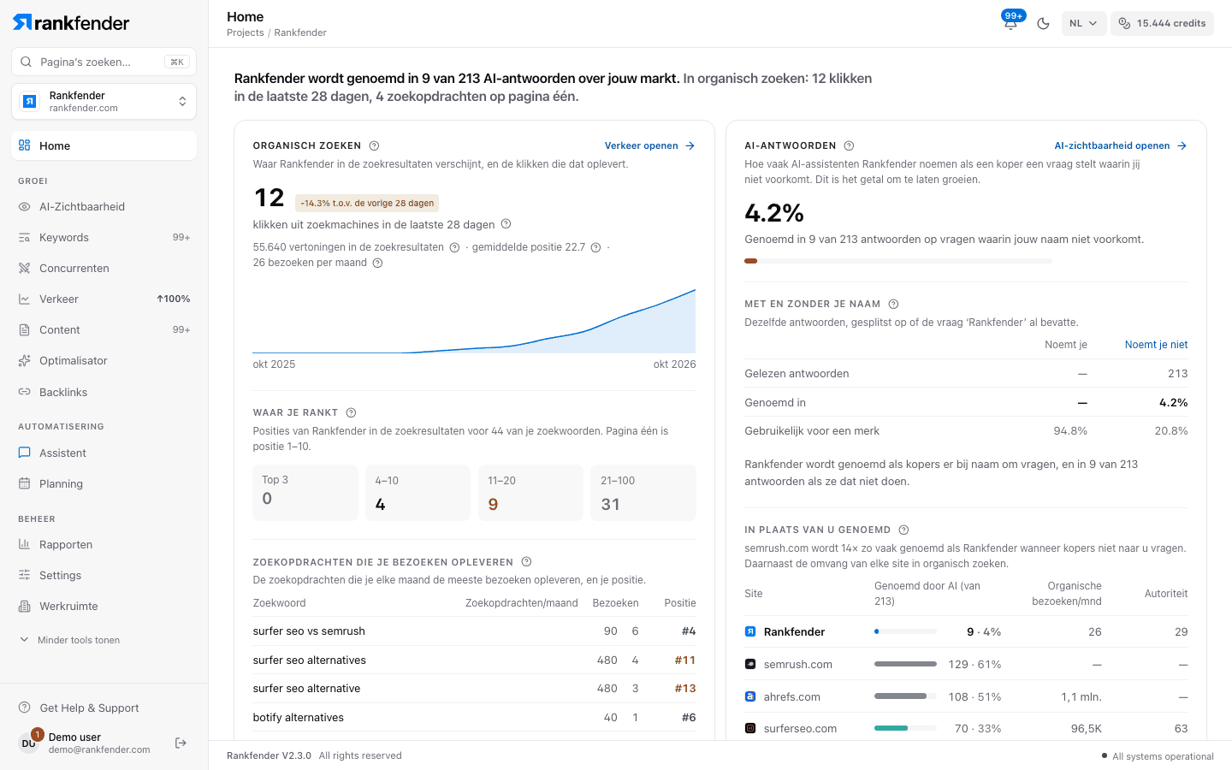
Task: Toggle dark mode moon icon
Action: pos(1043,24)
